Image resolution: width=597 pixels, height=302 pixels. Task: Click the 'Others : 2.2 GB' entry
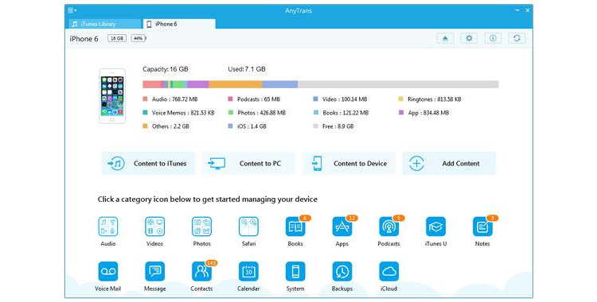coord(166,126)
